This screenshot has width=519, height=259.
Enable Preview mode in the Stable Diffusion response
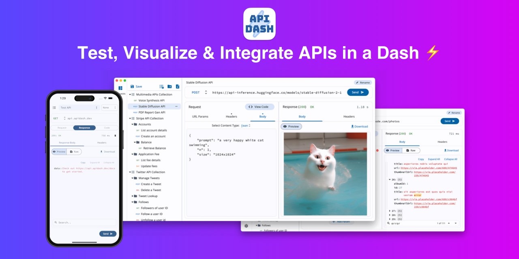click(292, 126)
